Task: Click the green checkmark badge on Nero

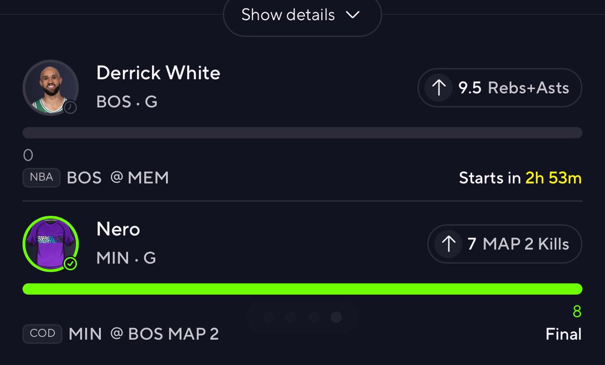Action: [71, 263]
